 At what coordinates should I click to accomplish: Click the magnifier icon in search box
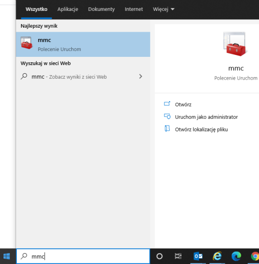pyautogui.click(x=24, y=256)
